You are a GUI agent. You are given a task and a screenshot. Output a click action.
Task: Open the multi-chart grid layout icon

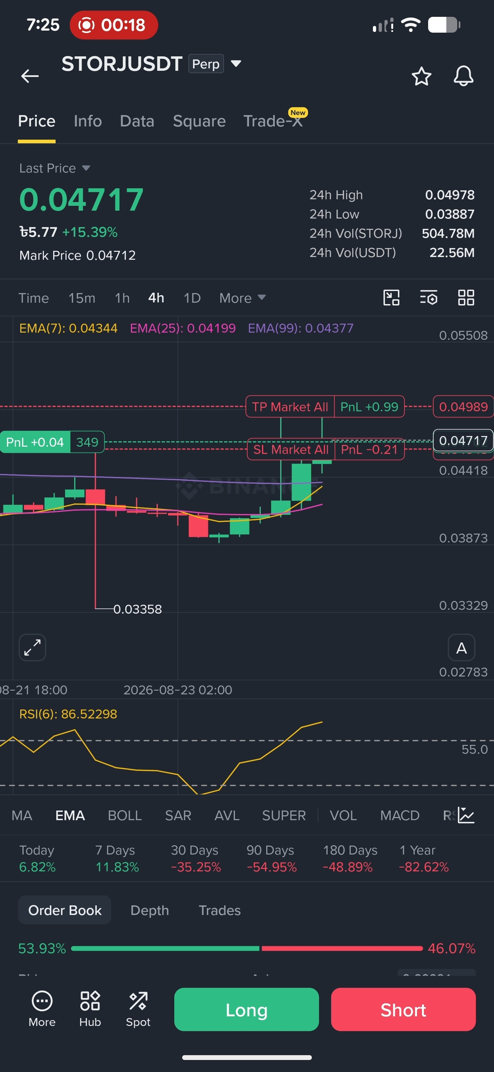[466, 298]
